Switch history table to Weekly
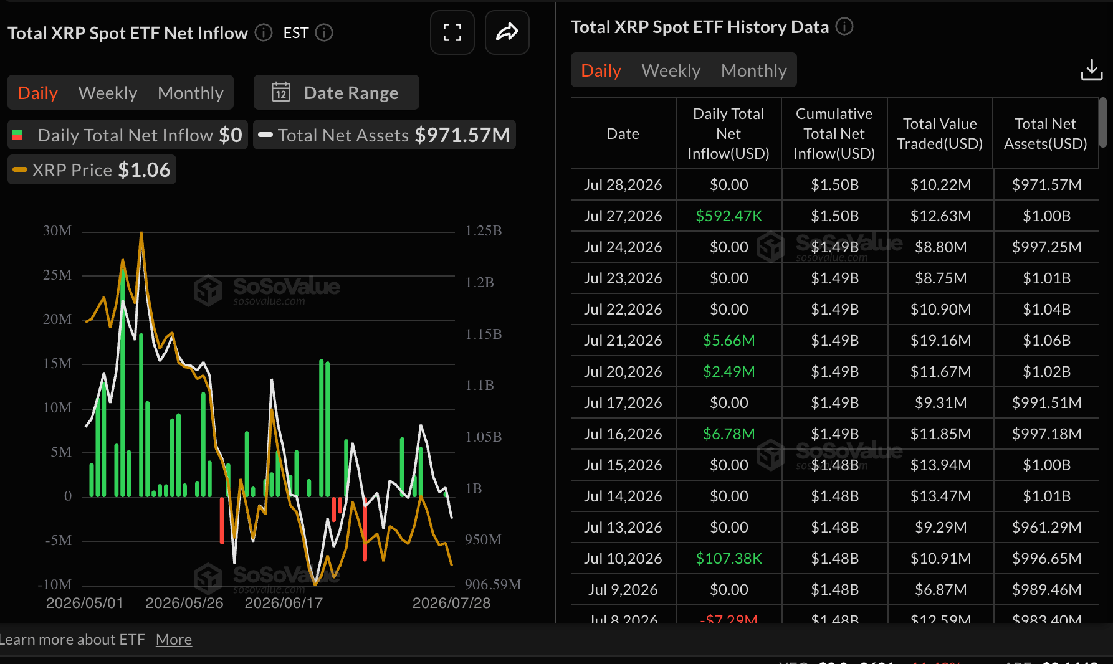1113x664 pixels. [671, 70]
